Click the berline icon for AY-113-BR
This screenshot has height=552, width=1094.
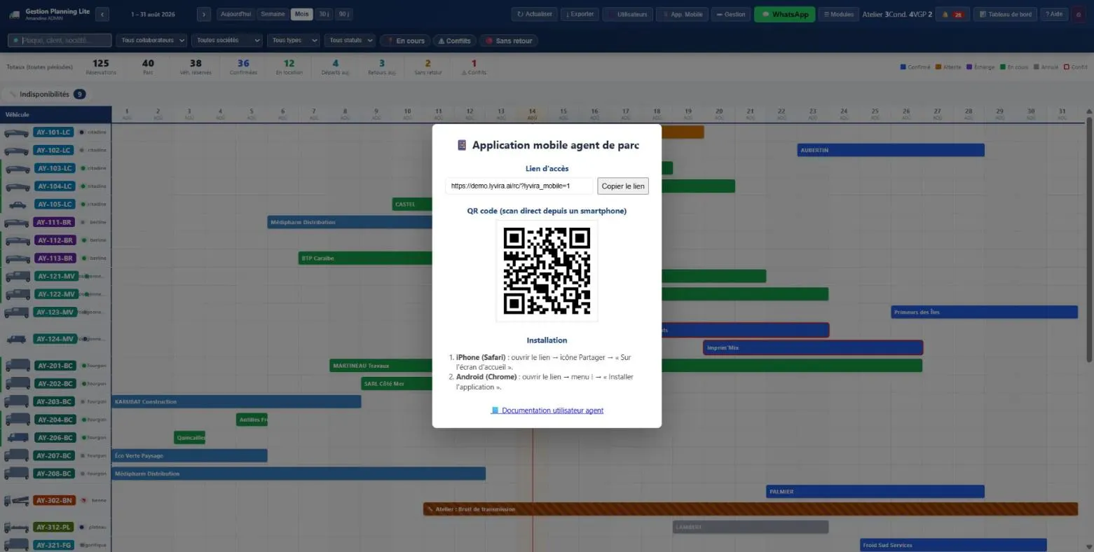coord(17,258)
